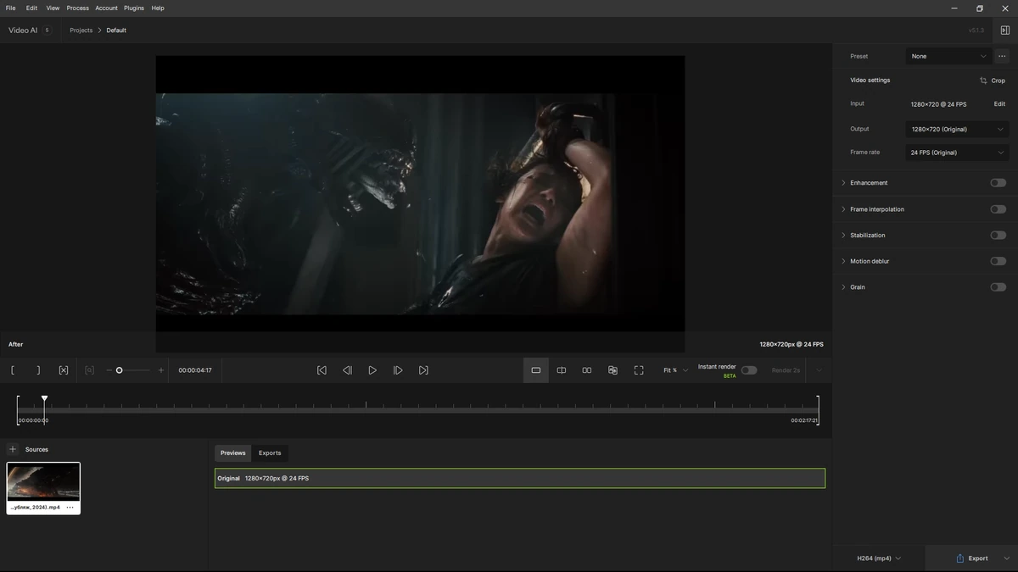Expand the Stabilization section

pos(843,236)
